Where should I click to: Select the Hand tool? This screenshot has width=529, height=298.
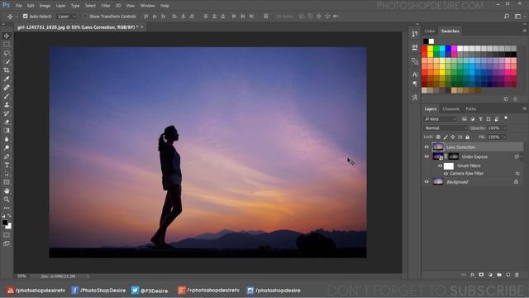pos(7,191)
